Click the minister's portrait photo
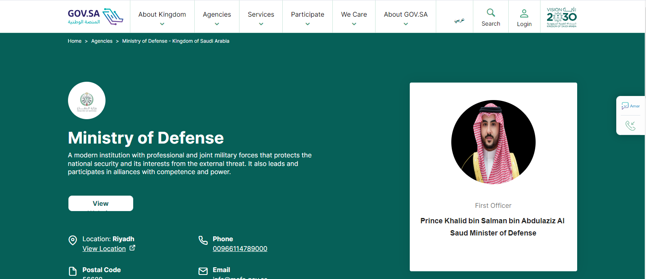 (493, 142)
